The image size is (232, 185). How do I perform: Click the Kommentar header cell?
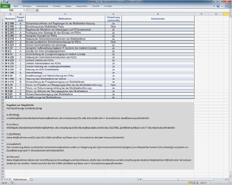158,19
